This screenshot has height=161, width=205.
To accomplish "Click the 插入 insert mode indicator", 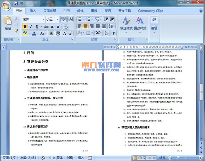I will pos(81,158).
